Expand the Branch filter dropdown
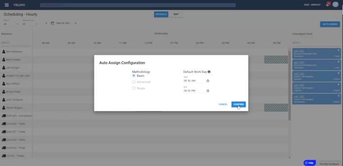Screen dimensions: 343x166 pyautogui.click(x=11, y=23)
